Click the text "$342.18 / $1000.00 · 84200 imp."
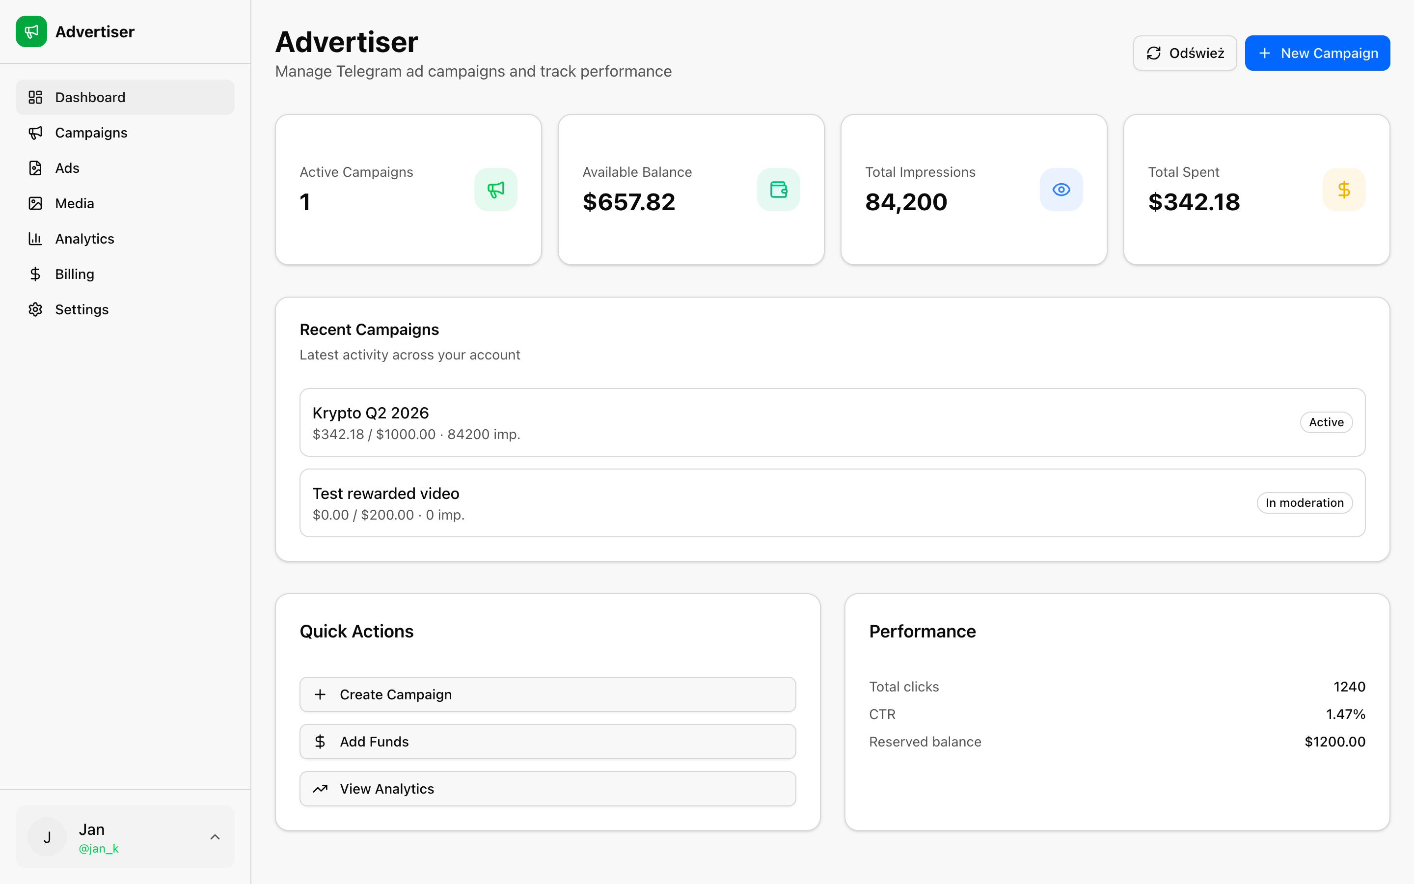This screenshot has height=884, width=1414. click(417, 435)
